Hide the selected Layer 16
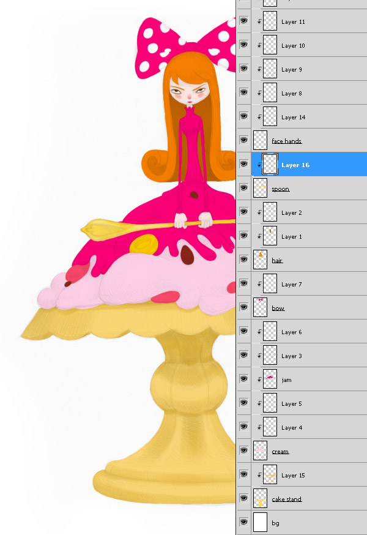Screen dimensions: 367x535 click(243, 164)
